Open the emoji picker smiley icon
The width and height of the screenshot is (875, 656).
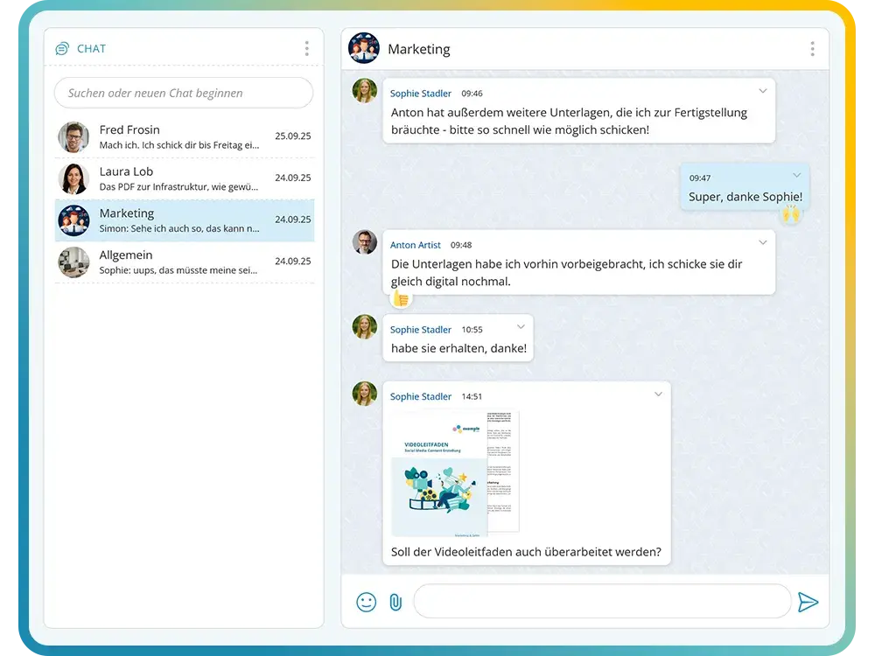click(x=366, y=602)
